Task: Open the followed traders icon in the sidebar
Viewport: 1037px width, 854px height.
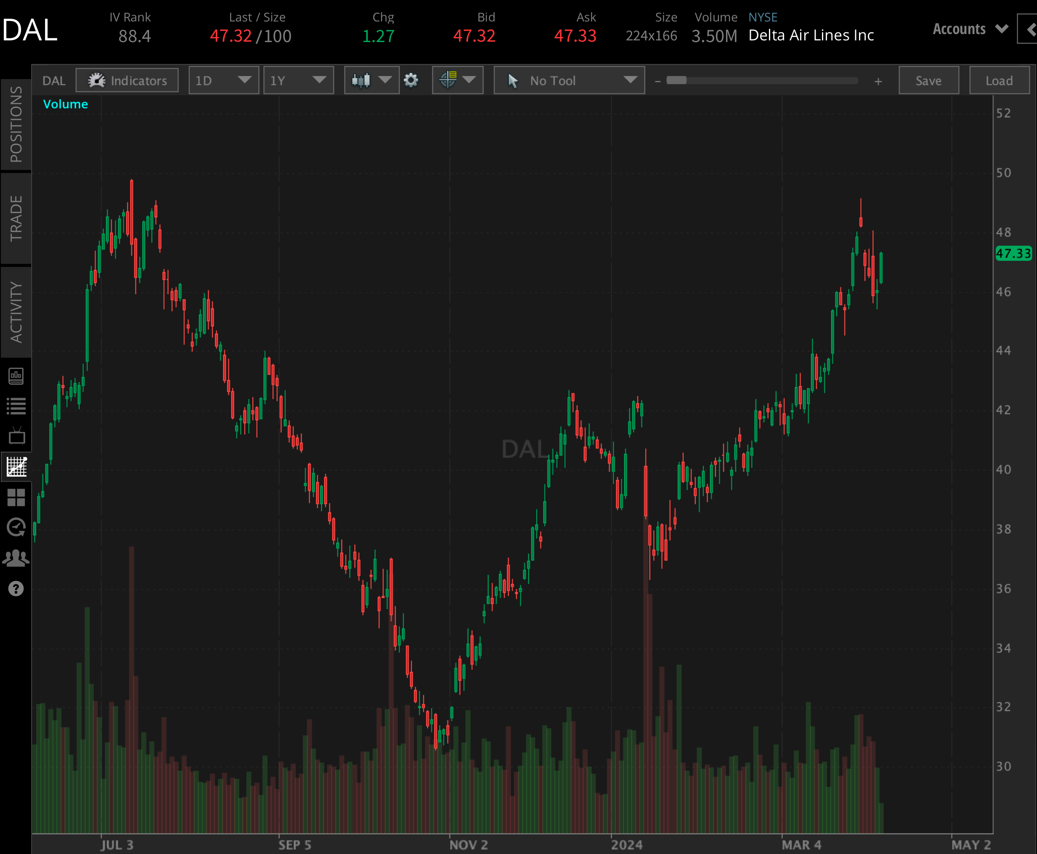Action: 16,557
